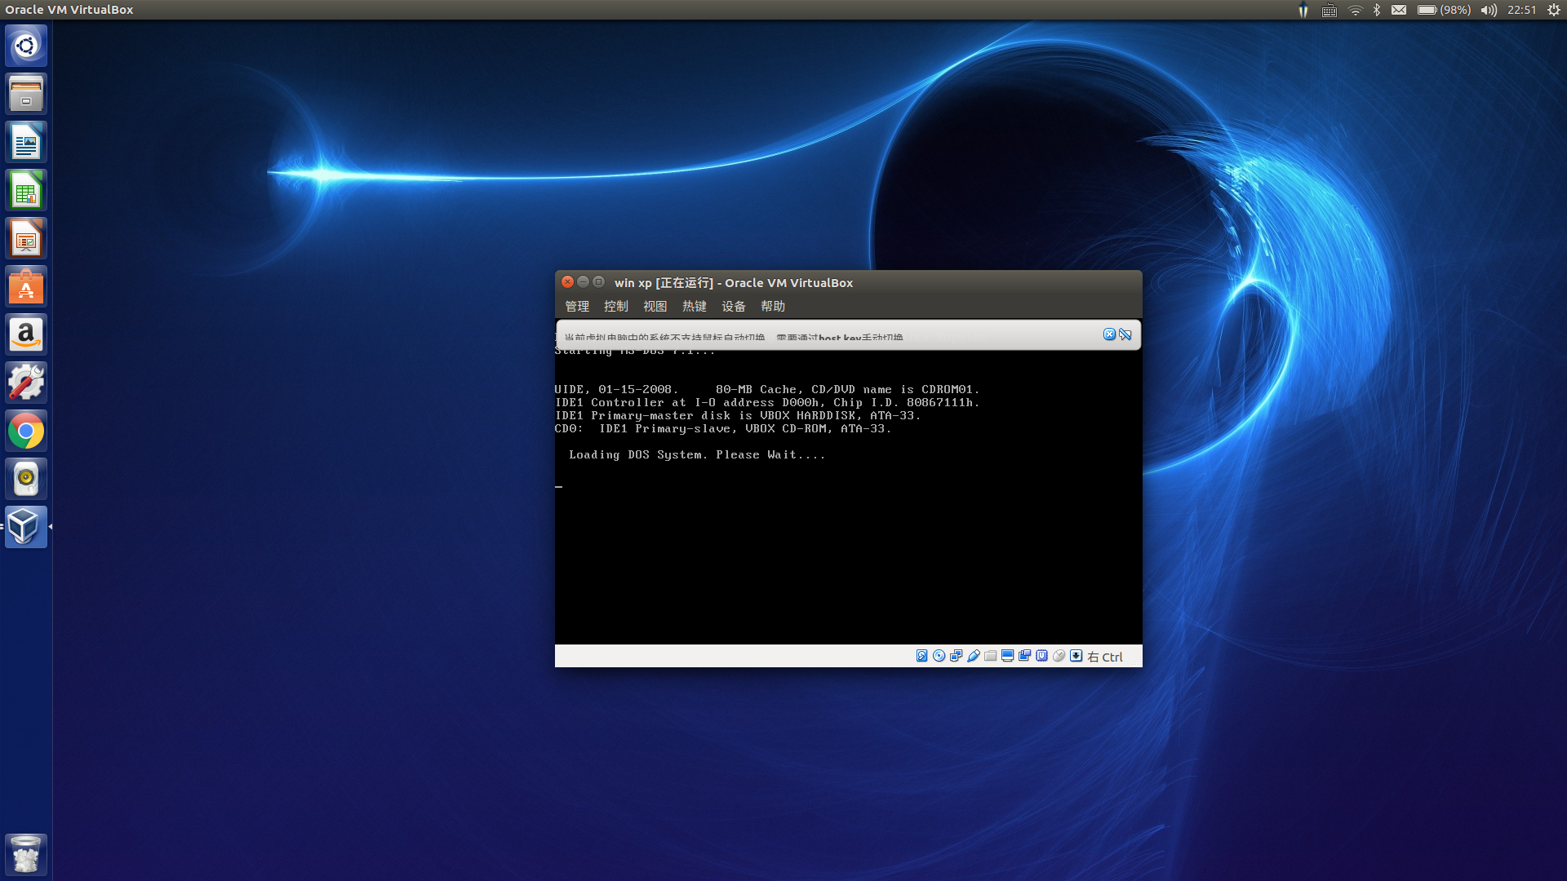Open the Wi-Fi network indicator menu

pyautogui.click(x=1356, y=10)
